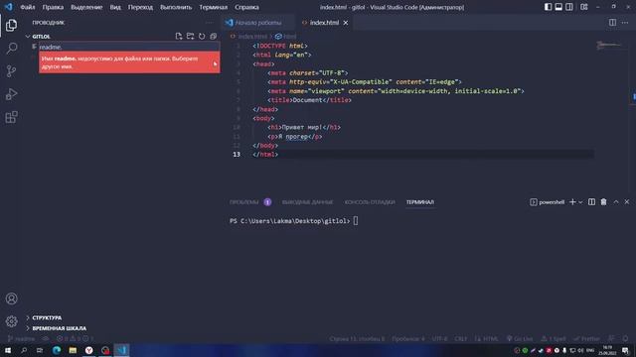Open the Начало работы tab

coord(258,23)
